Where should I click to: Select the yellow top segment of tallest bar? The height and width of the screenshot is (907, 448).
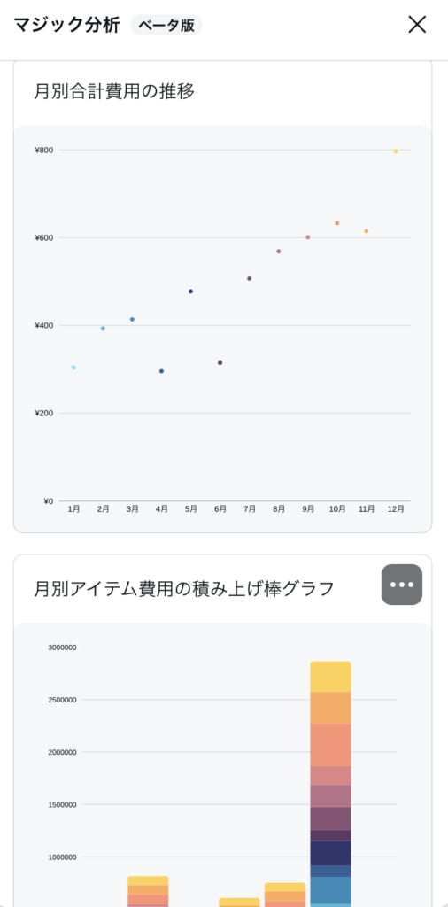click(330, 677)
